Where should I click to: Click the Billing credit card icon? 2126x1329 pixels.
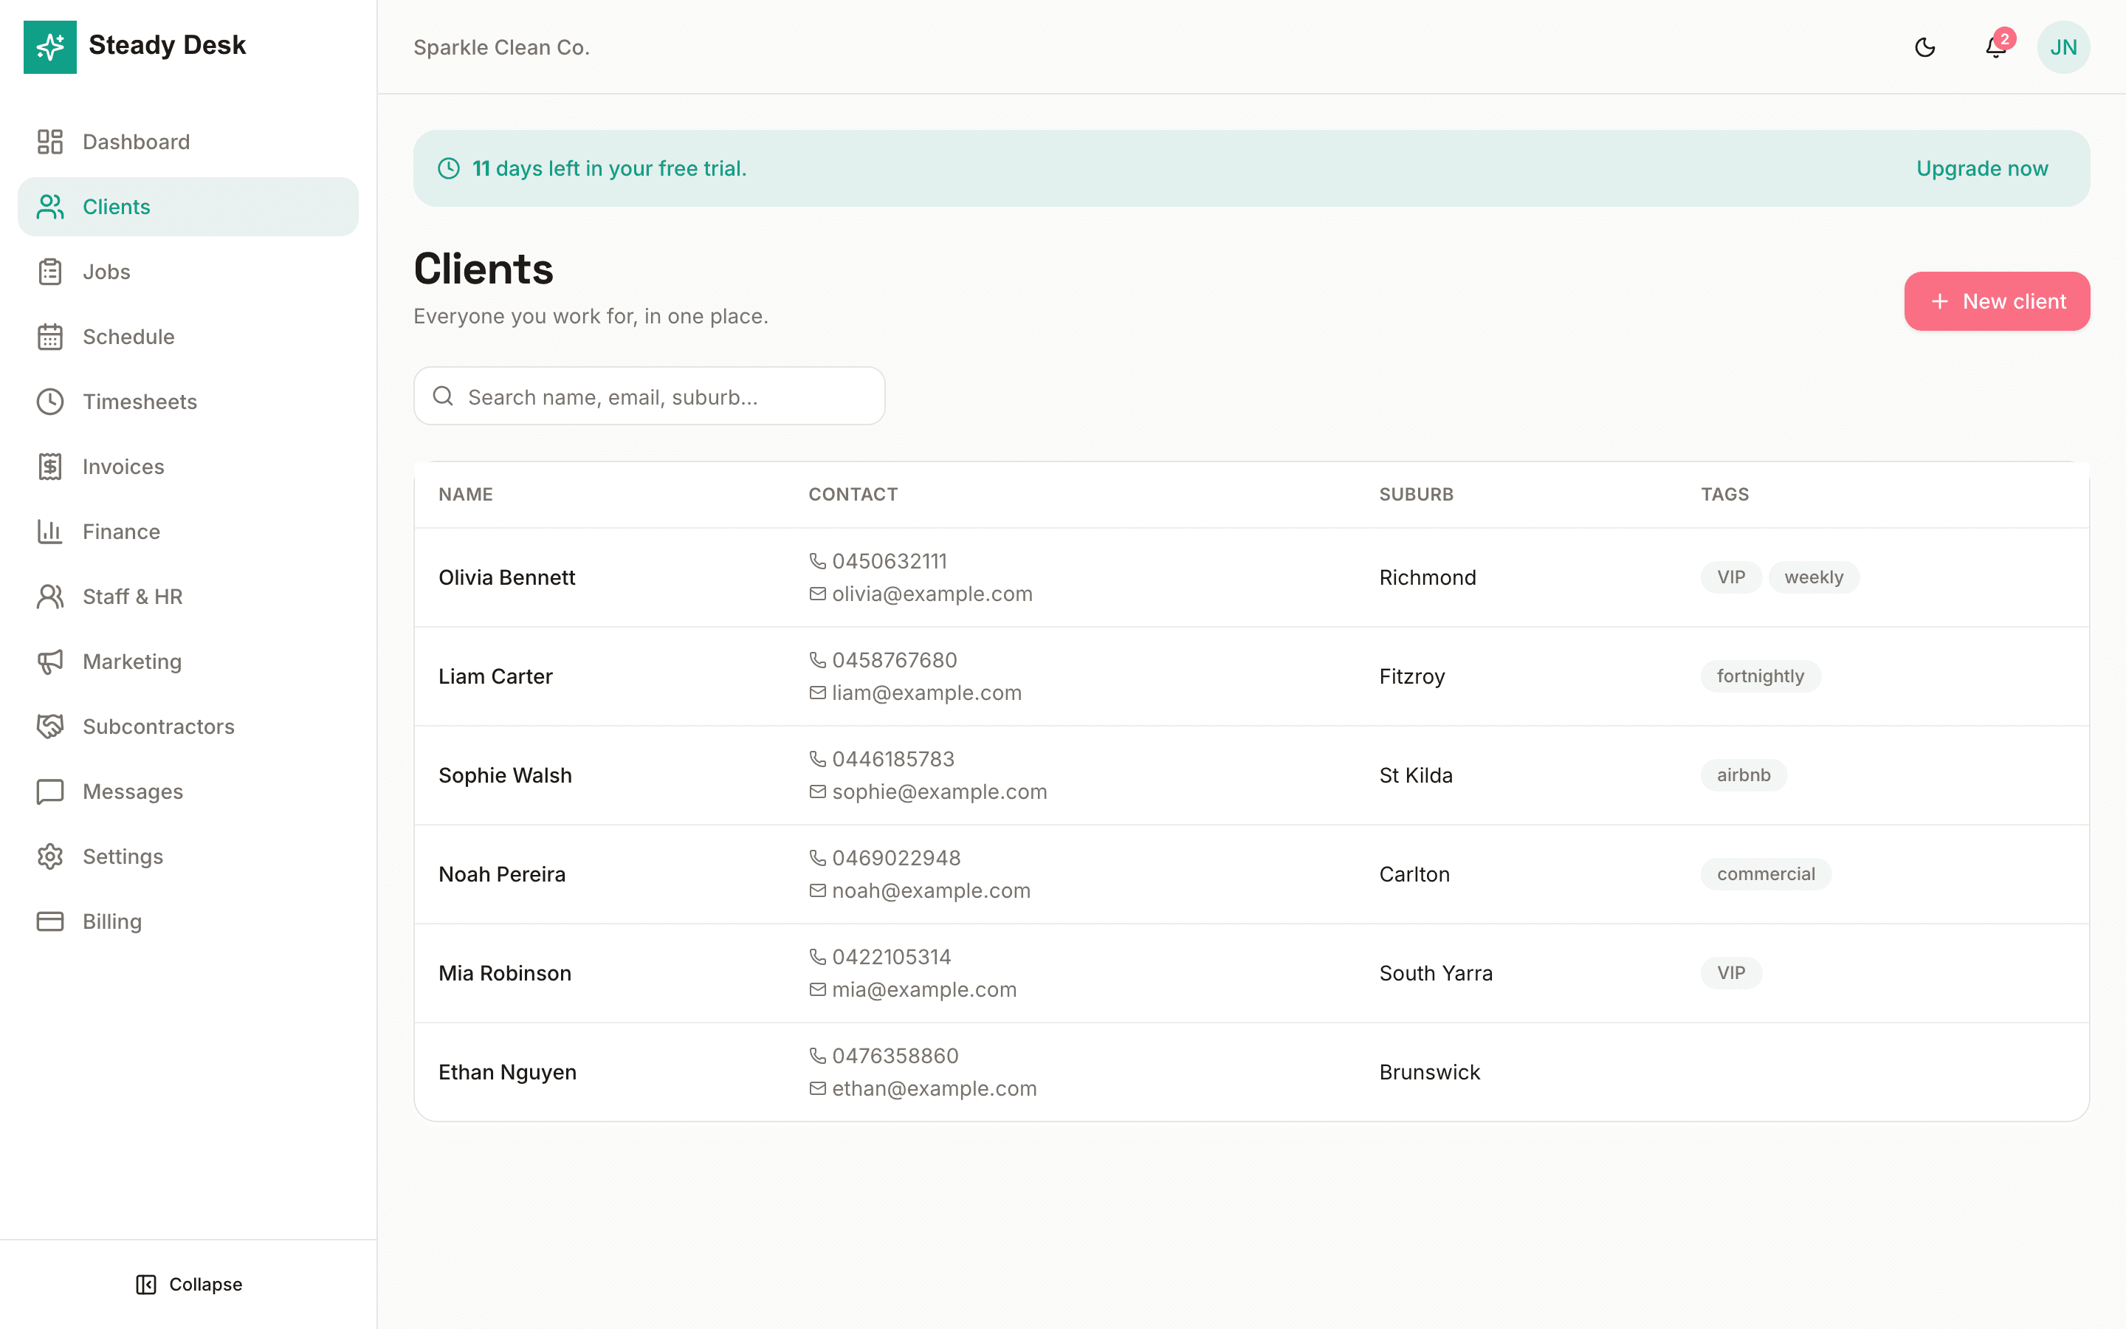[x=50, y=921]
